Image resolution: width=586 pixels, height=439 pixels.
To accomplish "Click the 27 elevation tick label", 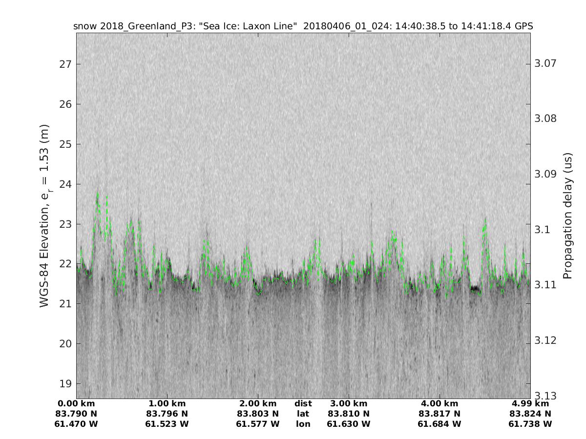I will [65, 64].
